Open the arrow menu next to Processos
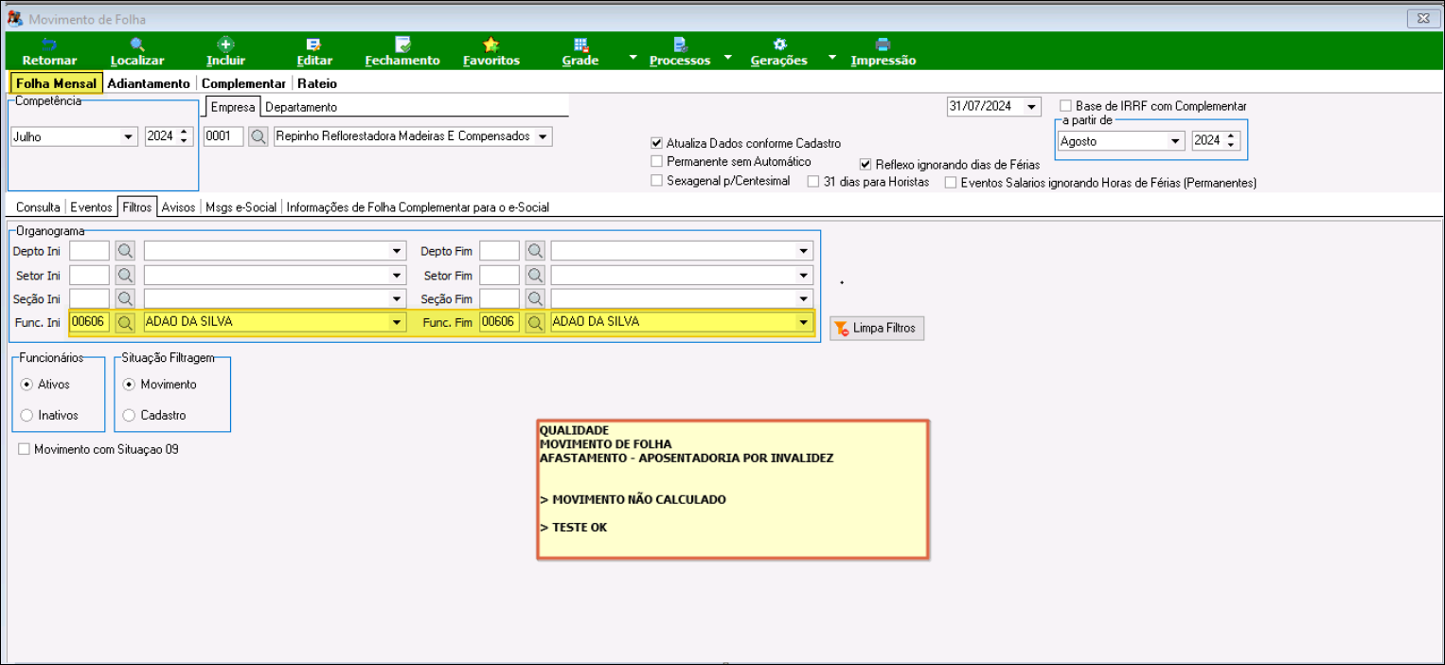1445x665 pixels. coord(728,58)
